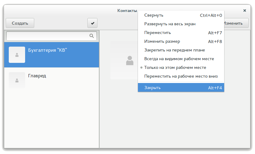Click the Создать button
This screenshot has width=255, height=154.
tap(20, 23)
